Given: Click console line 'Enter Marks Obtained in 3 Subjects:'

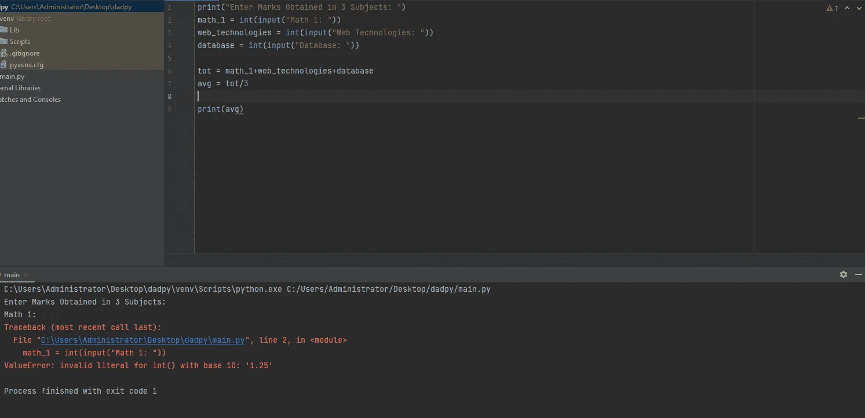Looking at the screenshot, I should (85, 302).
